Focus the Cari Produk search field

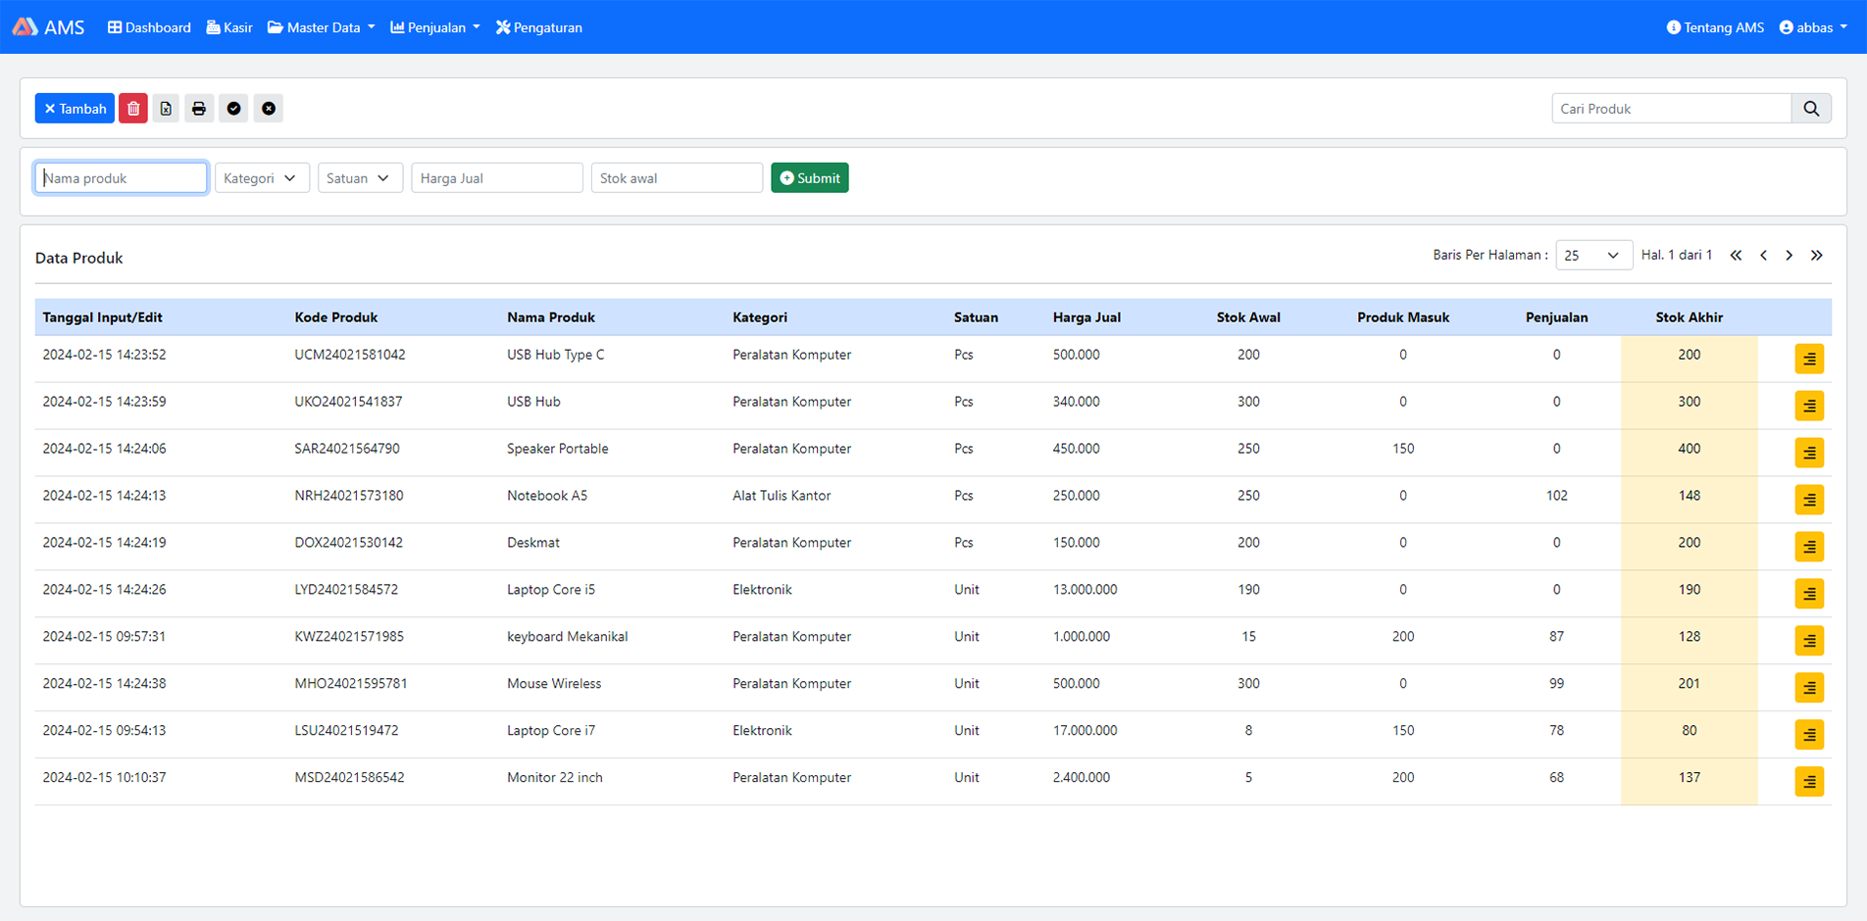pos(1672,109)
